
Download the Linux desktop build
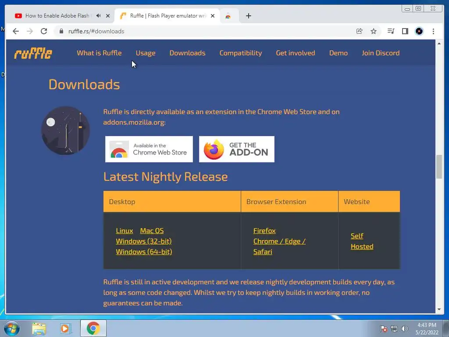coord(124,231)
